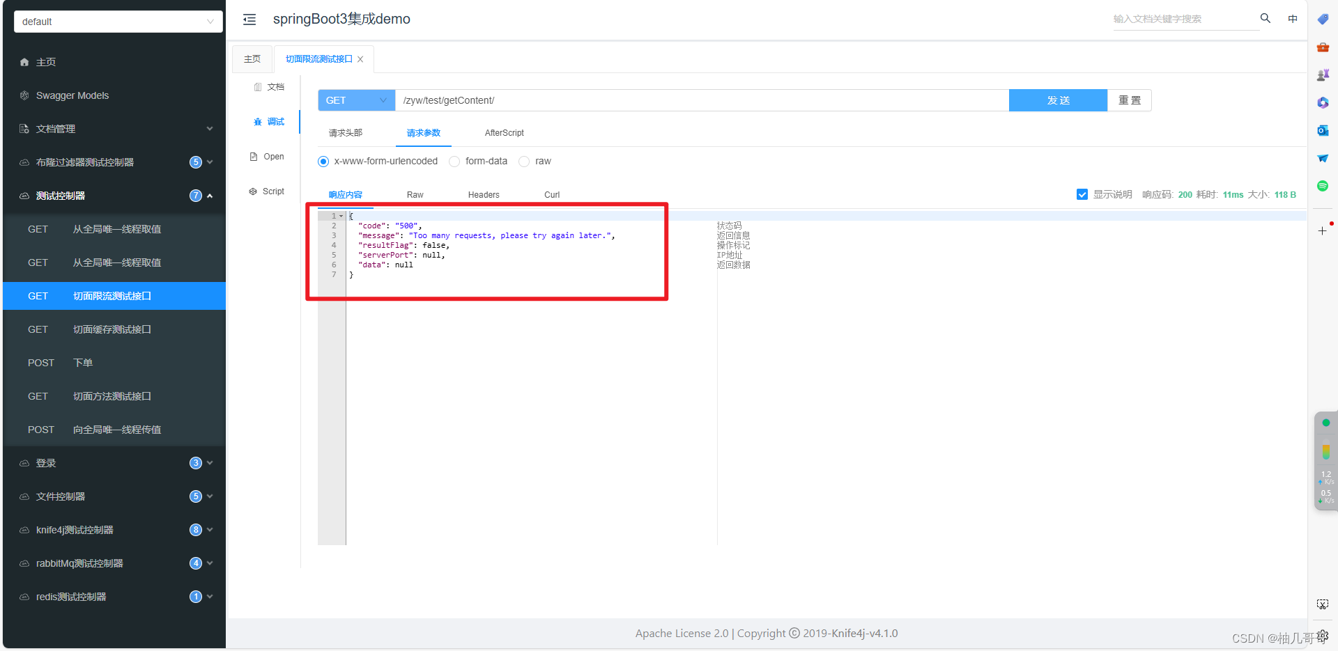Image resolution: width=1338 pixels, height=651 pixels.
Task: Open AfterScript tab
Action: coord(505,133)
